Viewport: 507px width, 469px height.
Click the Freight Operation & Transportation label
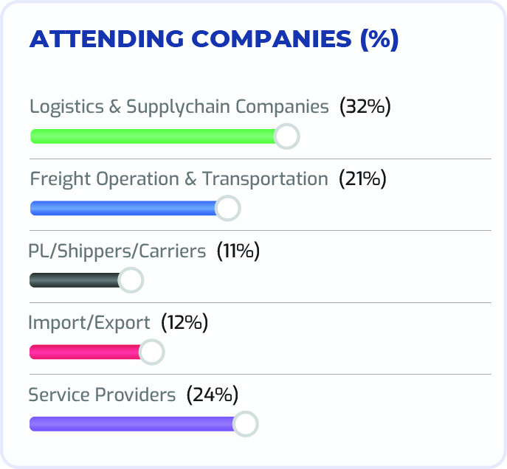pyautogui.click(x=179, y=179)
